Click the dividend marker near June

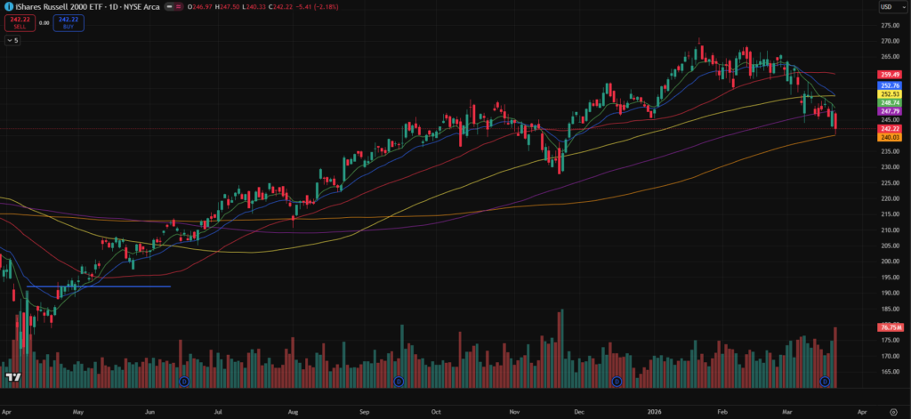[184, 382]
